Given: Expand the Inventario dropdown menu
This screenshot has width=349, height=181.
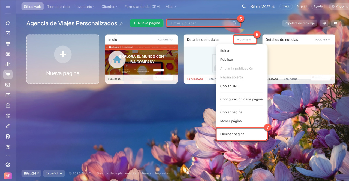Looking at the screenshot, I should 85,7.
